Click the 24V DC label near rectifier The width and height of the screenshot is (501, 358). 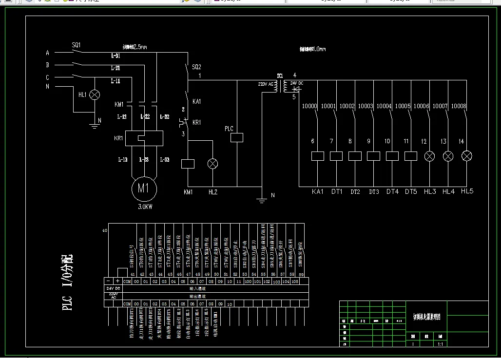[296, 83]
